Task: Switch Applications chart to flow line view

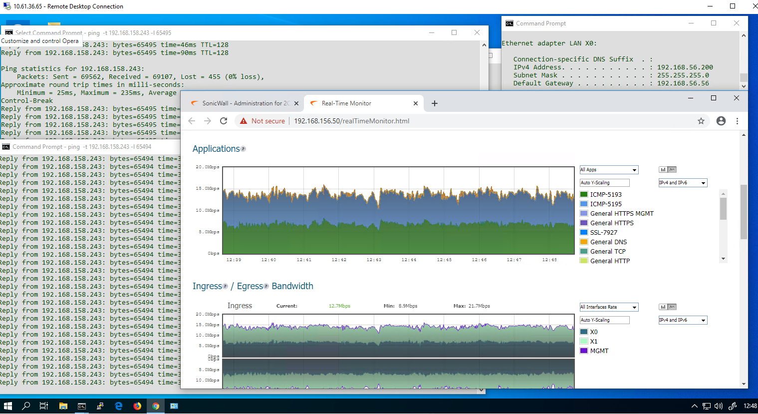Action: tap(672, 170)
